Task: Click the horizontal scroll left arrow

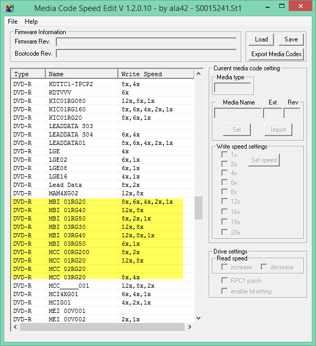Action: coord(15,327)
